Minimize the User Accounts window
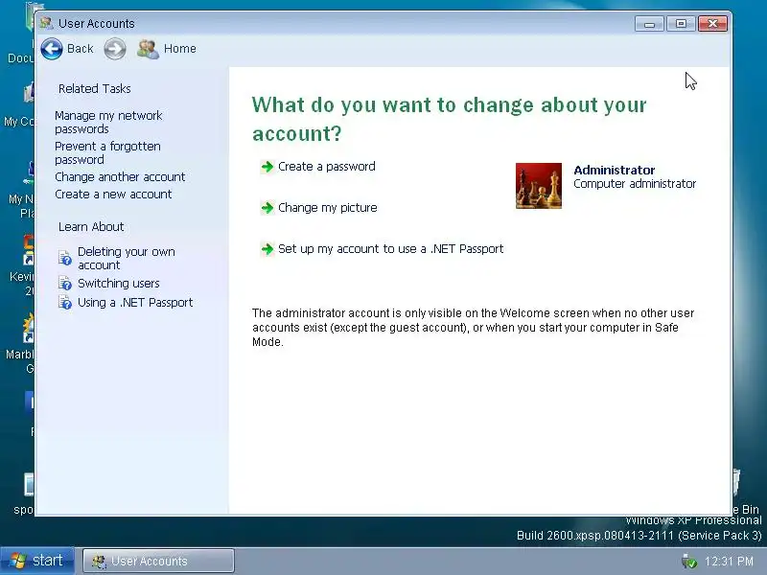 click(650, 23)
